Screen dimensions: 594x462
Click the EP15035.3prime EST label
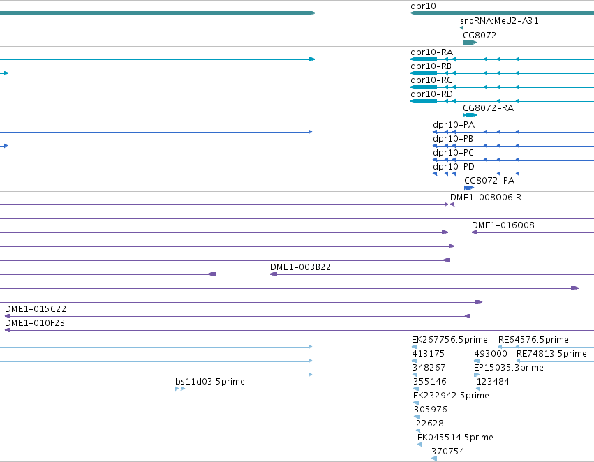508,368
